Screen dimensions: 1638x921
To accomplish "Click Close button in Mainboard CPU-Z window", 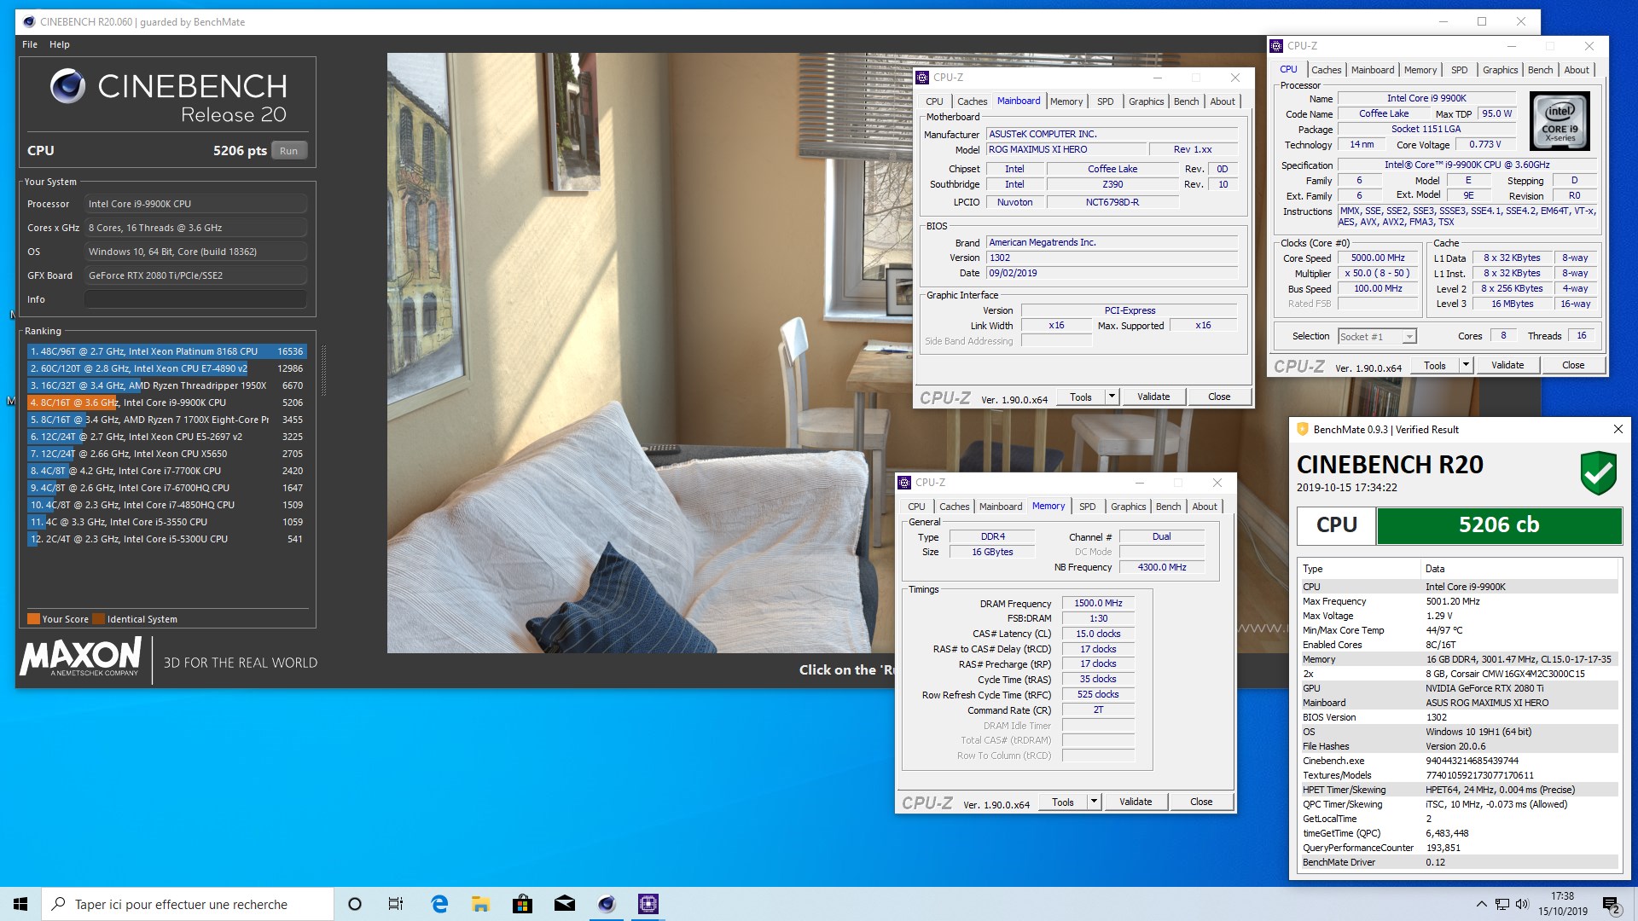I will tap(1219, 397).
